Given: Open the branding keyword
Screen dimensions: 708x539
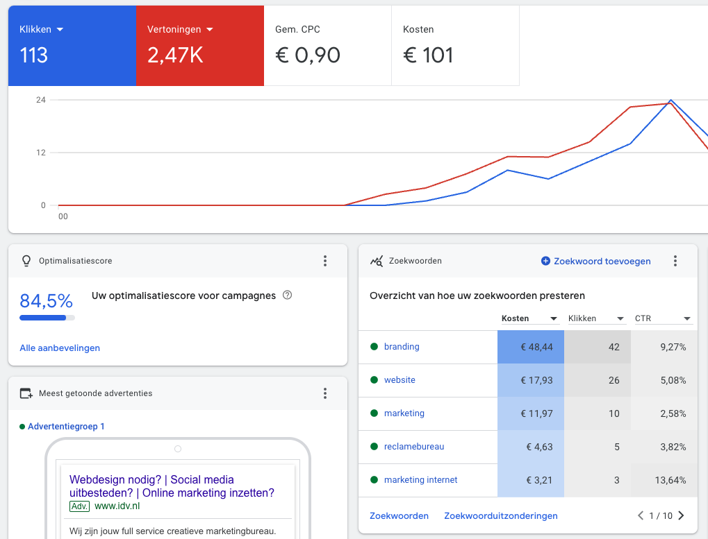Looking at the screenshot, I should pos(402,347).
